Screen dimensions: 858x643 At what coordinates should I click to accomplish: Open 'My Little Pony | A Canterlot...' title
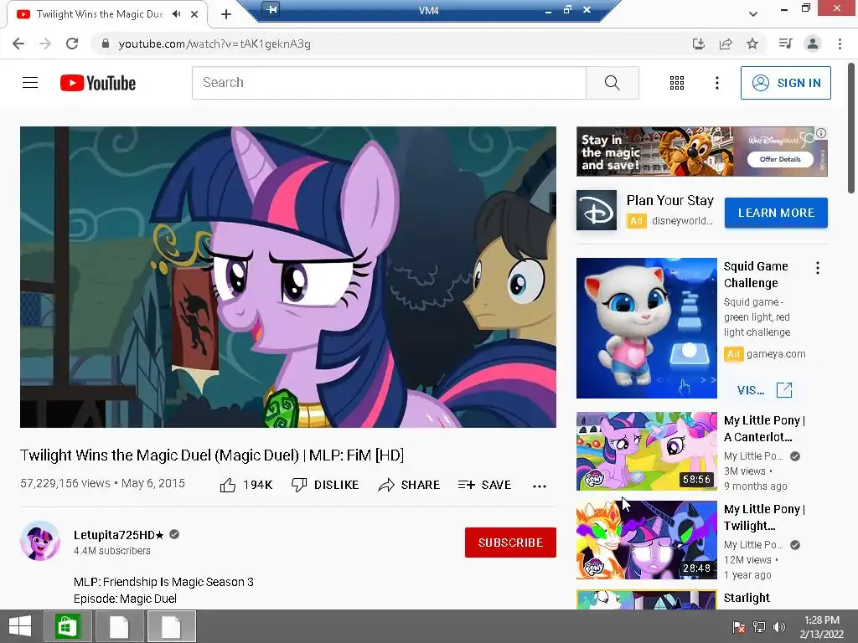pyautogui.click(x=764, y=429)
